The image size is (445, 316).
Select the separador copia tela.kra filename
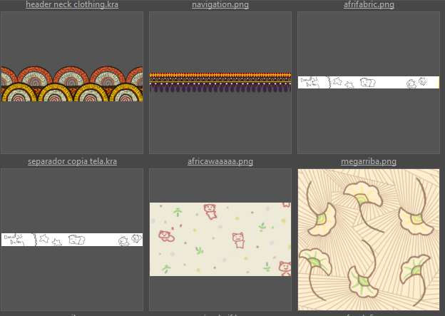tap(72, 162)
